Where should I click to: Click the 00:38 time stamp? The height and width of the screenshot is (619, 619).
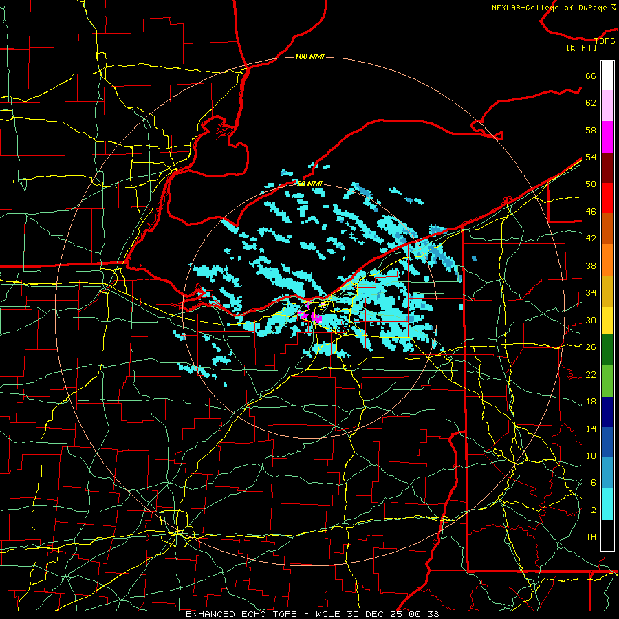[x=424, y=614]
